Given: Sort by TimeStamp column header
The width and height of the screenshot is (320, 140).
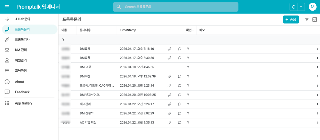Looking at the screenshot, I should (x=128, y=30).
